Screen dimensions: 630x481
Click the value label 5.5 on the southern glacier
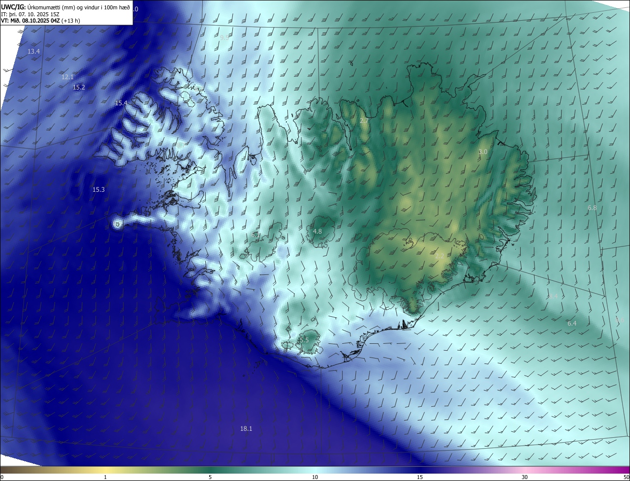[x=304, y=340]
